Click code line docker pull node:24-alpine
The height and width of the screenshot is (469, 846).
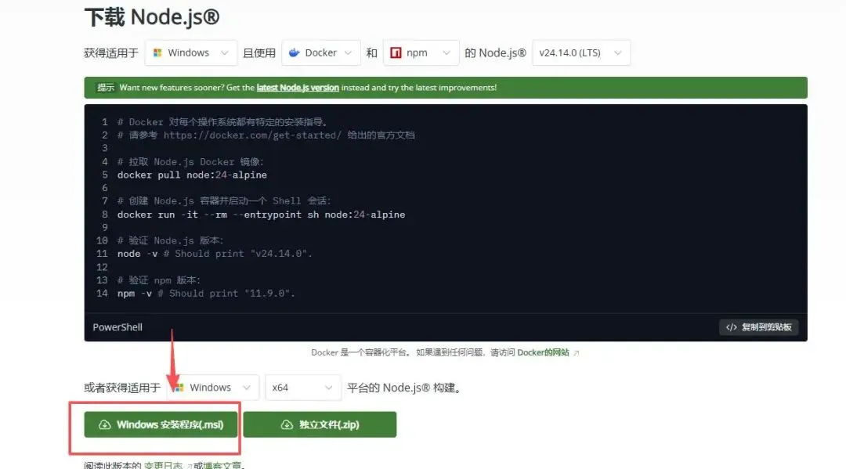pos(192,175)
